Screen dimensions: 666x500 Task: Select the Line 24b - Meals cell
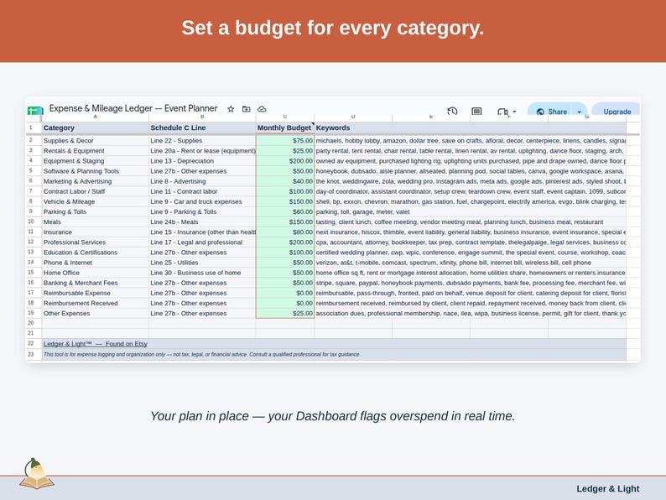pyautogui.click(x=202, y=221)
